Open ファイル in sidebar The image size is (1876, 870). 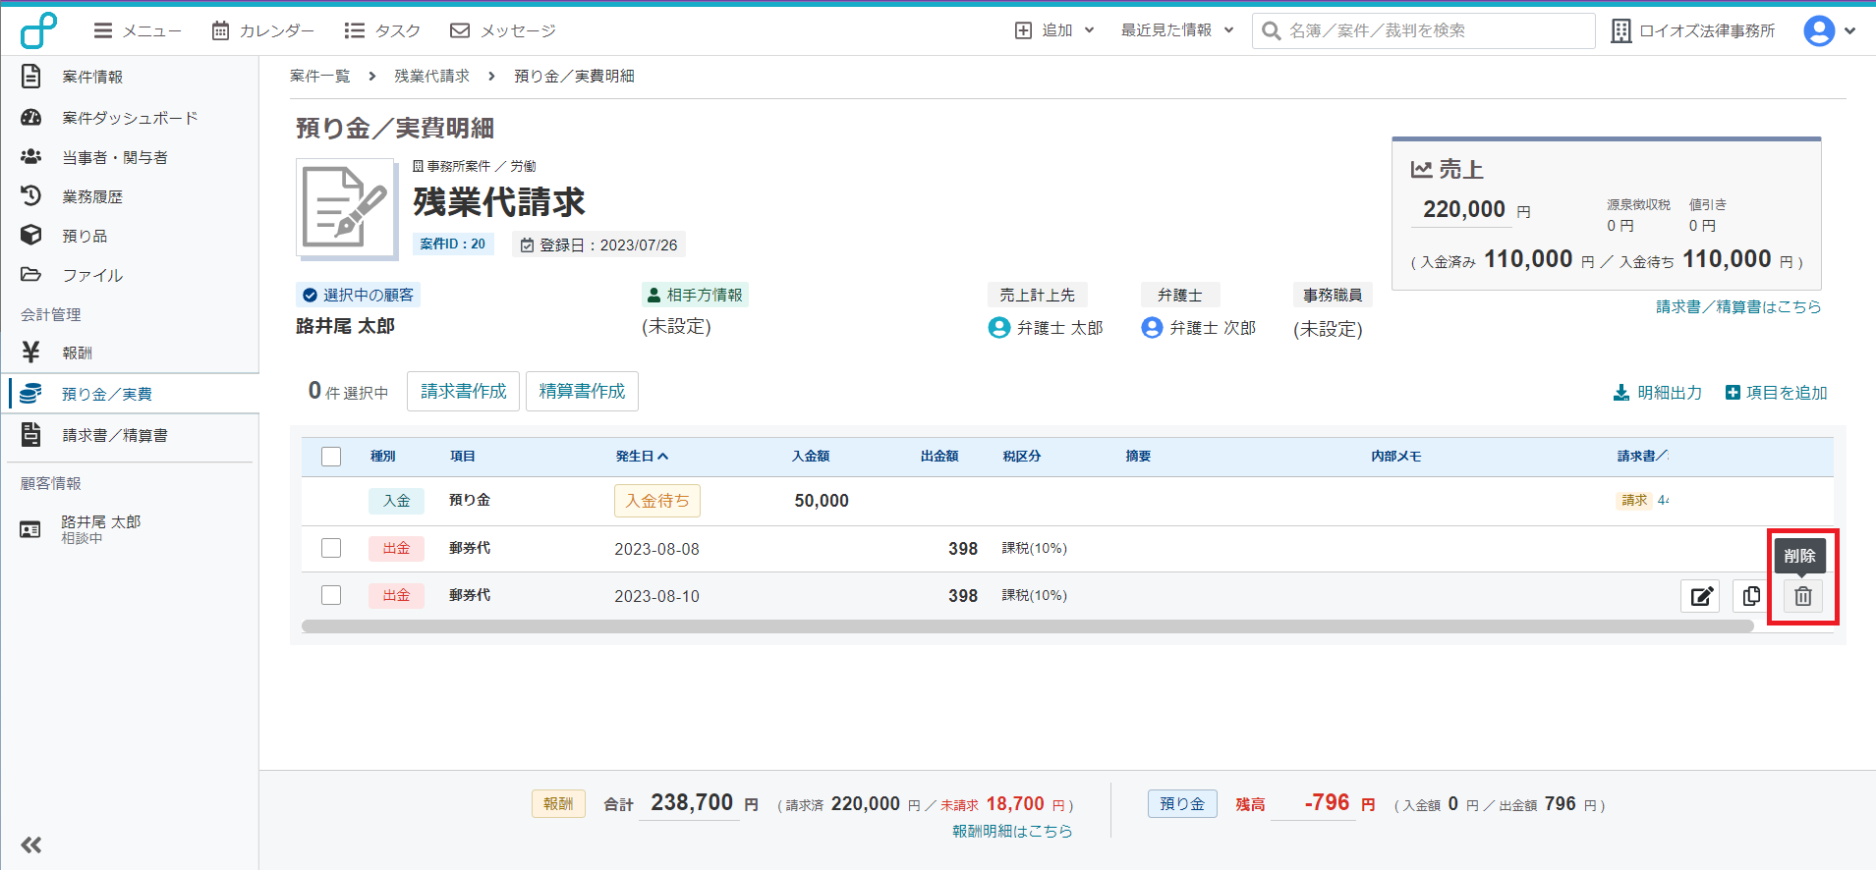(92, 275)
